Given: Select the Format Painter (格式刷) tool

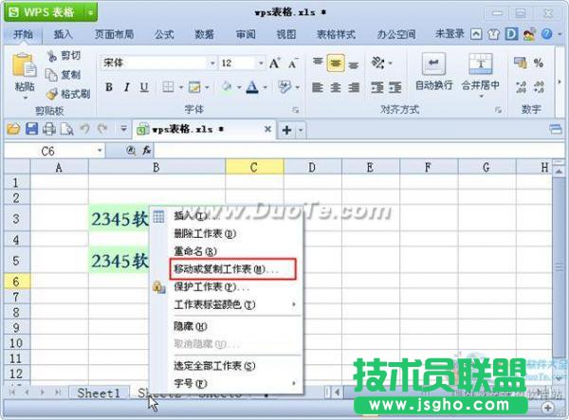Looking at the screenshot, I should pos(68,94).
